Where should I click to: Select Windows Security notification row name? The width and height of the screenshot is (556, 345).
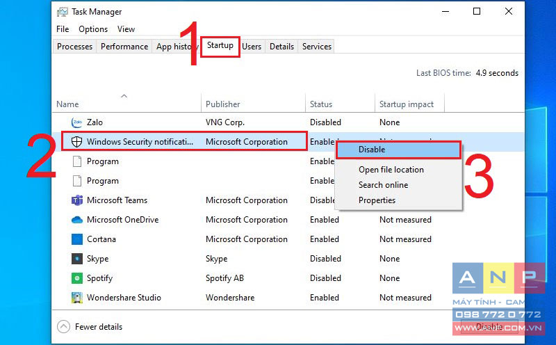point(140,142)
